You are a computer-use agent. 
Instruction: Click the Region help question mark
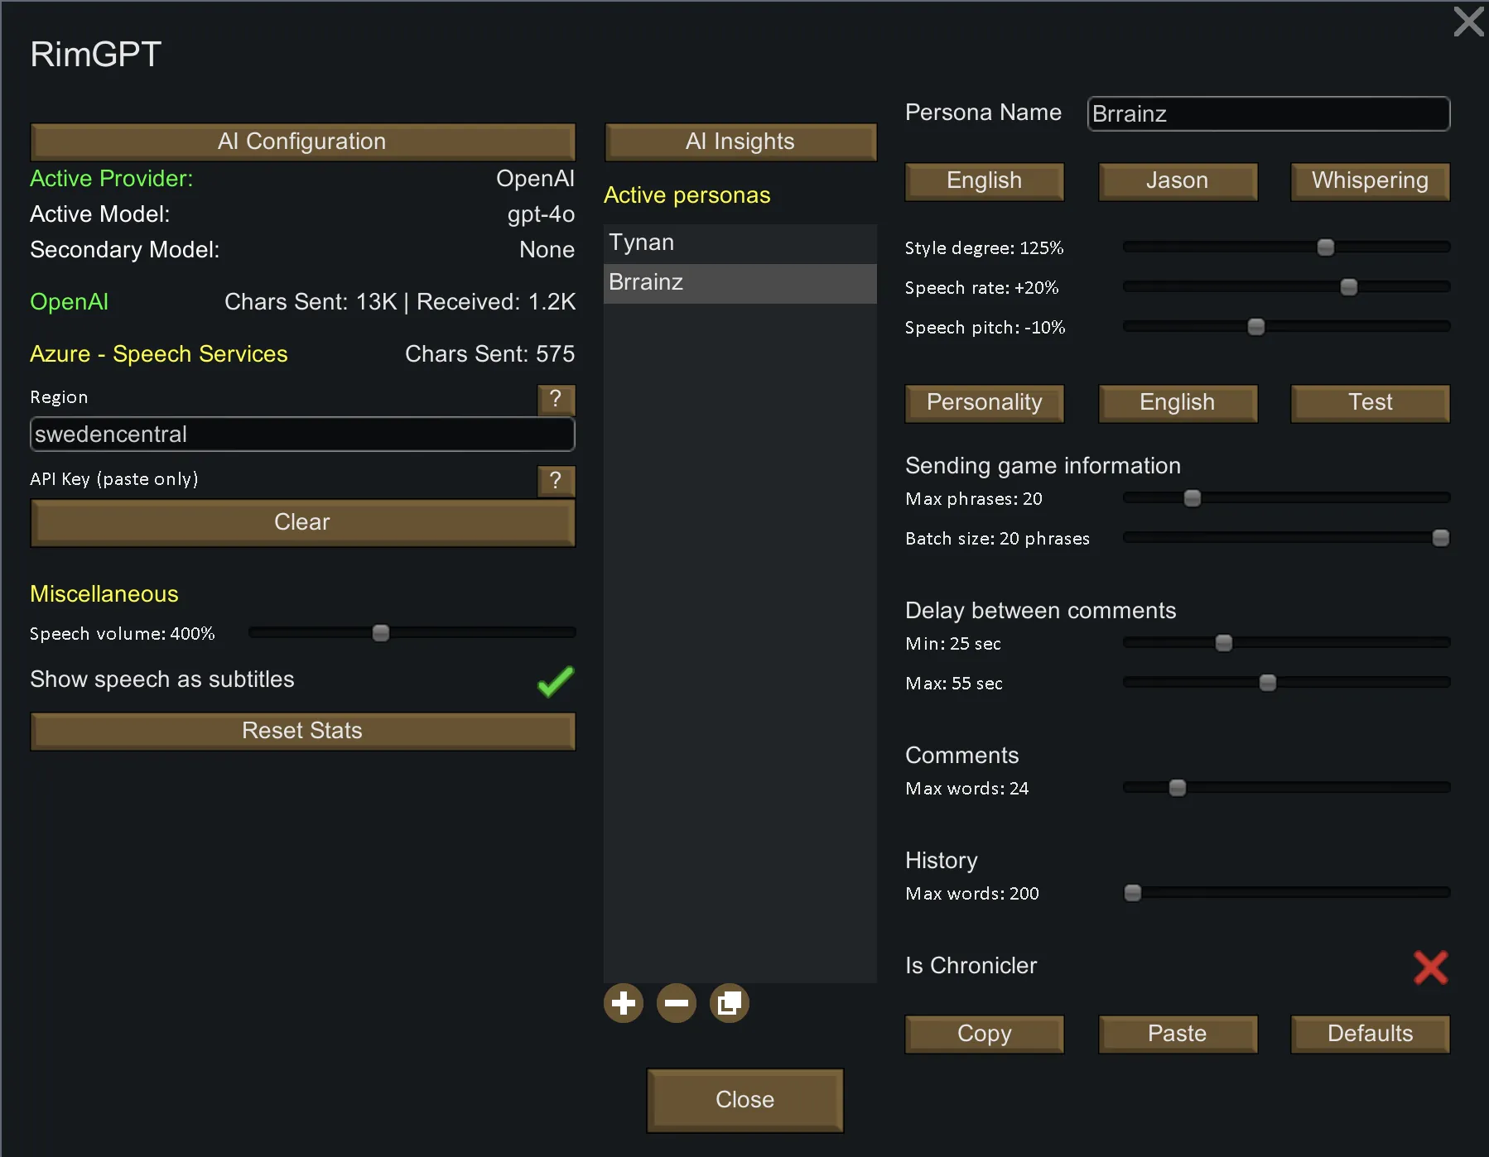tap(556, 399)
